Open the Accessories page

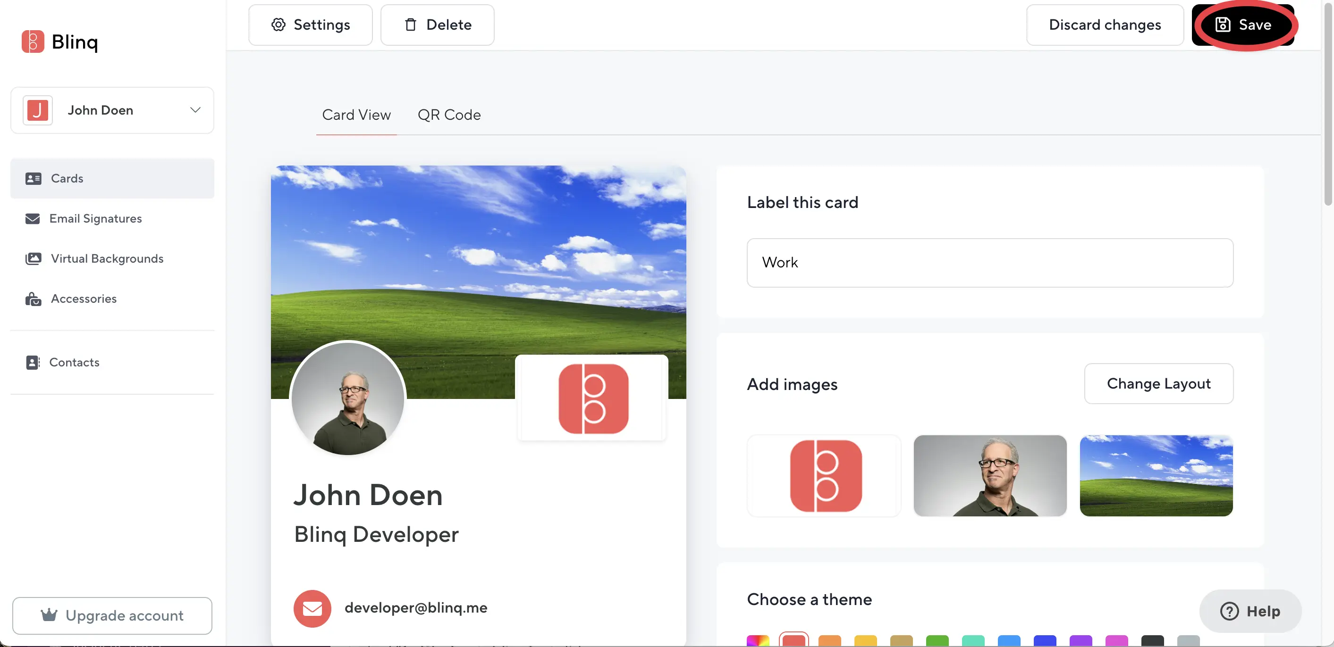pyautogui.click(x=84, y=299)
